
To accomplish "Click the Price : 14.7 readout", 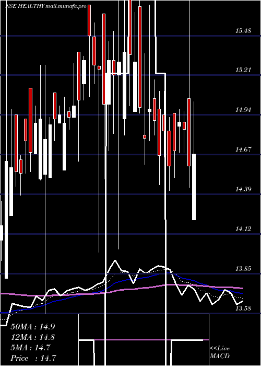I will pos(33,358).
